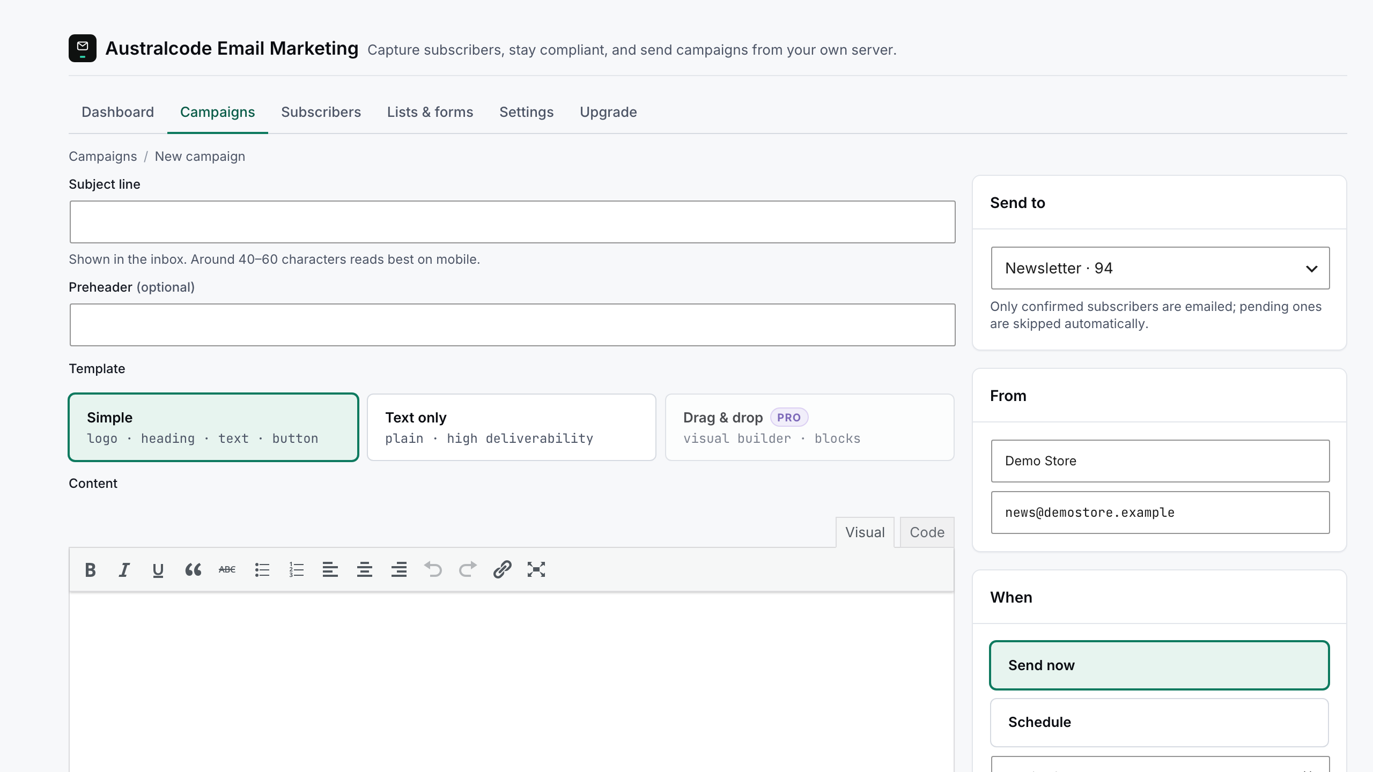Viewport: 1373px width, 772px height.
Task: Click the "Send to" panel heading
Action: 1017,203
